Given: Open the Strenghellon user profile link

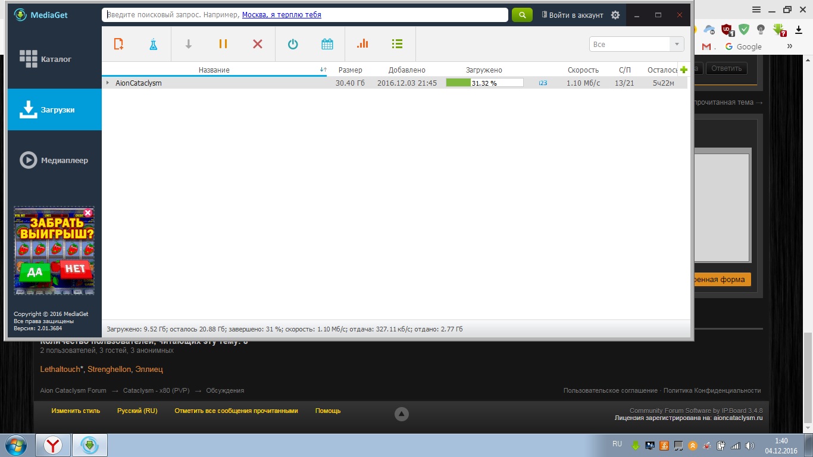Looking at the screenshot, I should click(x=110, y=370).
